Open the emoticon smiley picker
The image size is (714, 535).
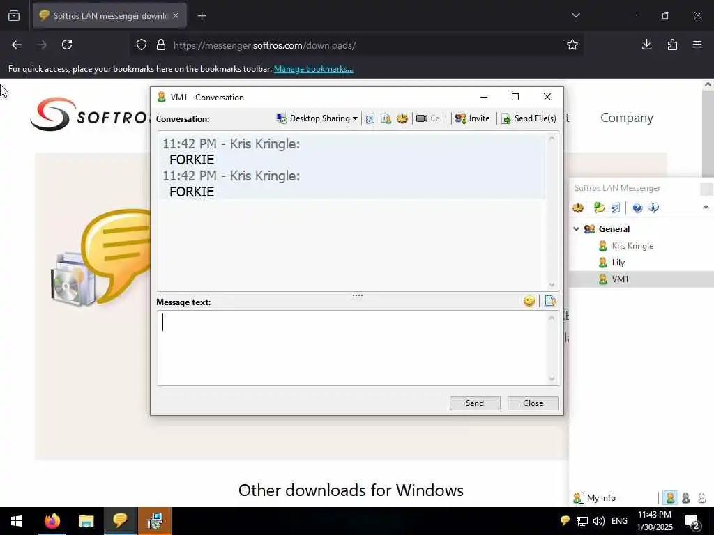coord(529,301)
